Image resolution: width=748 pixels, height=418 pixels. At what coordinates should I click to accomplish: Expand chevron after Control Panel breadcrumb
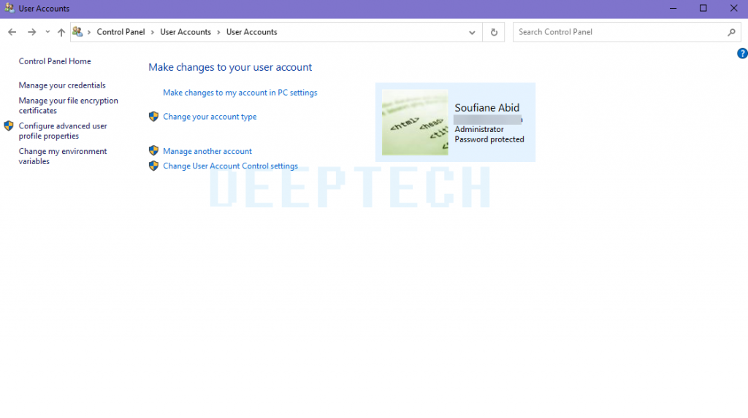pos(152,32)
